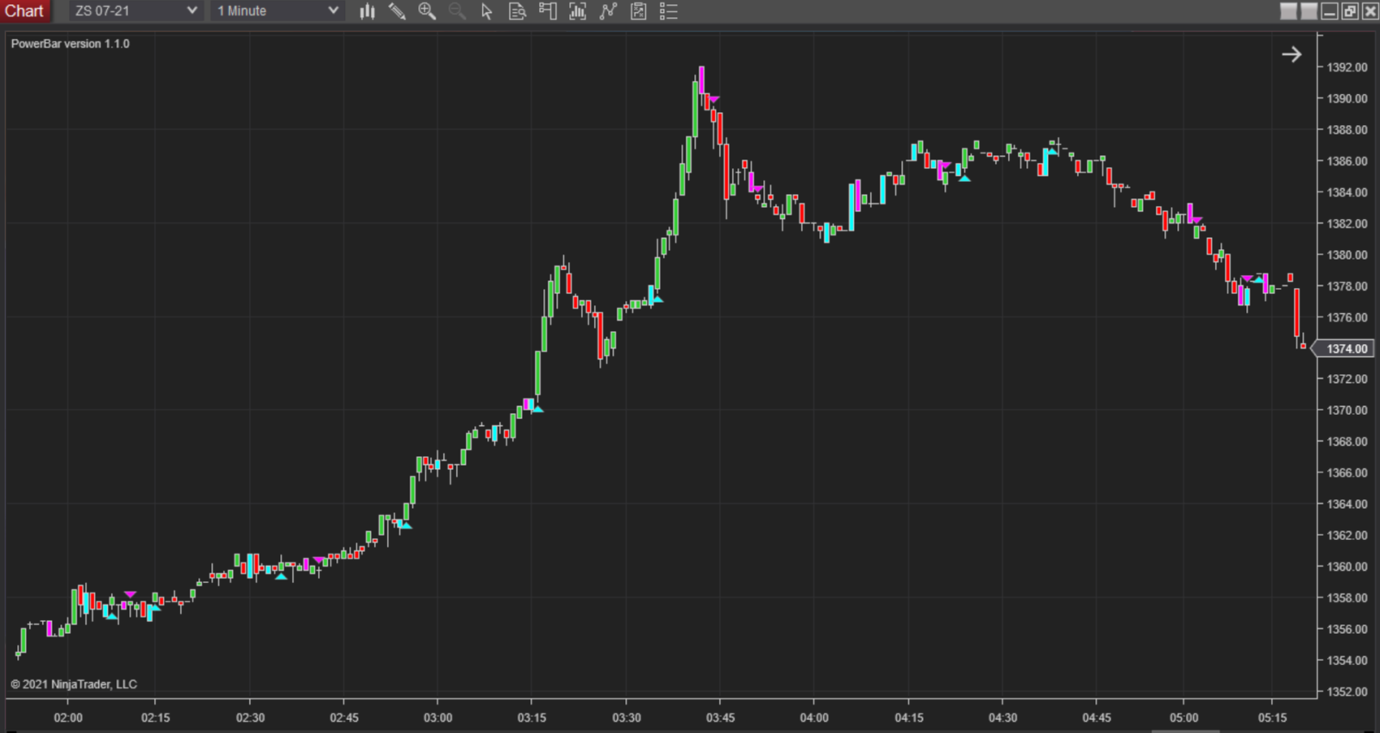The height and width of the screenshot is (733, 1380).
Task: Click the '© 2021 NinjaTrader, LLC' text
Action: [x=73, y=684]
